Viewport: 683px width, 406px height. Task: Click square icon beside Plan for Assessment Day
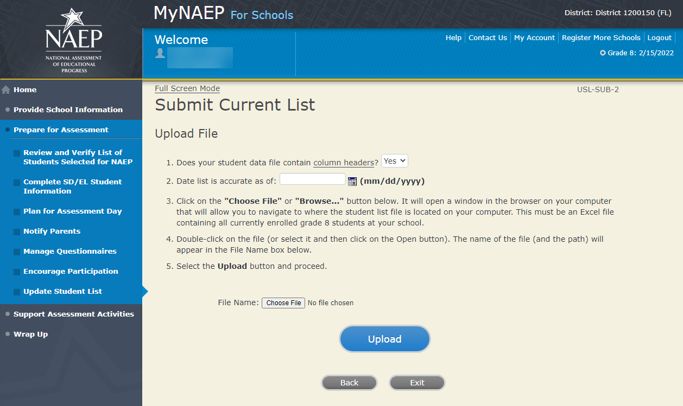tap(17, 212)
